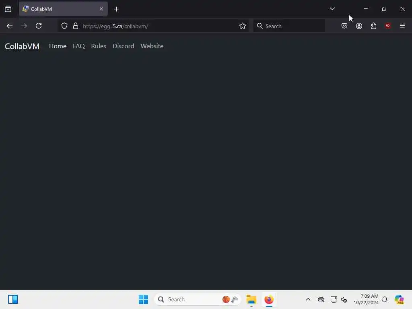This screenshot has height=309, width=412.
Task: Open a new tab with plus button
Action: (x=116, y=9)
